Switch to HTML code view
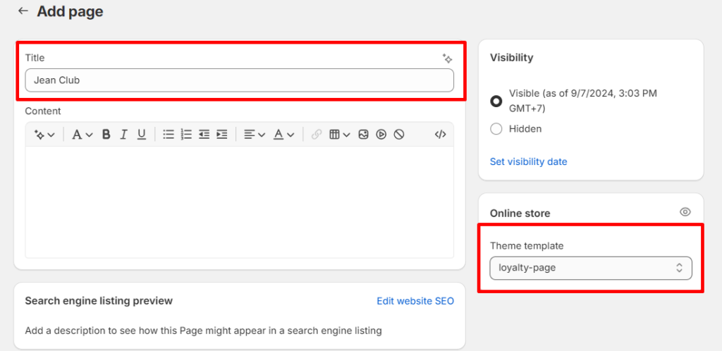Image resolution: width=722 pixels, height=351 pixels. 440,134
